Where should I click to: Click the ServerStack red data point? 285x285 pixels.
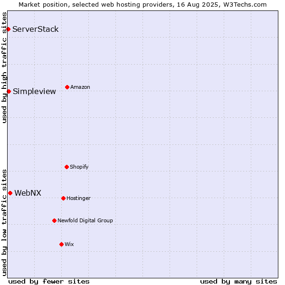click(x=8, y=29)
